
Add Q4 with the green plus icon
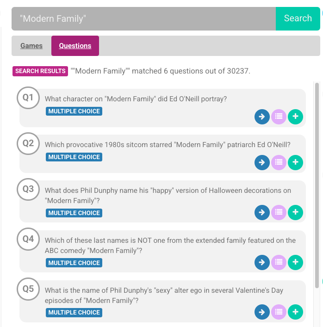[295, 262]
